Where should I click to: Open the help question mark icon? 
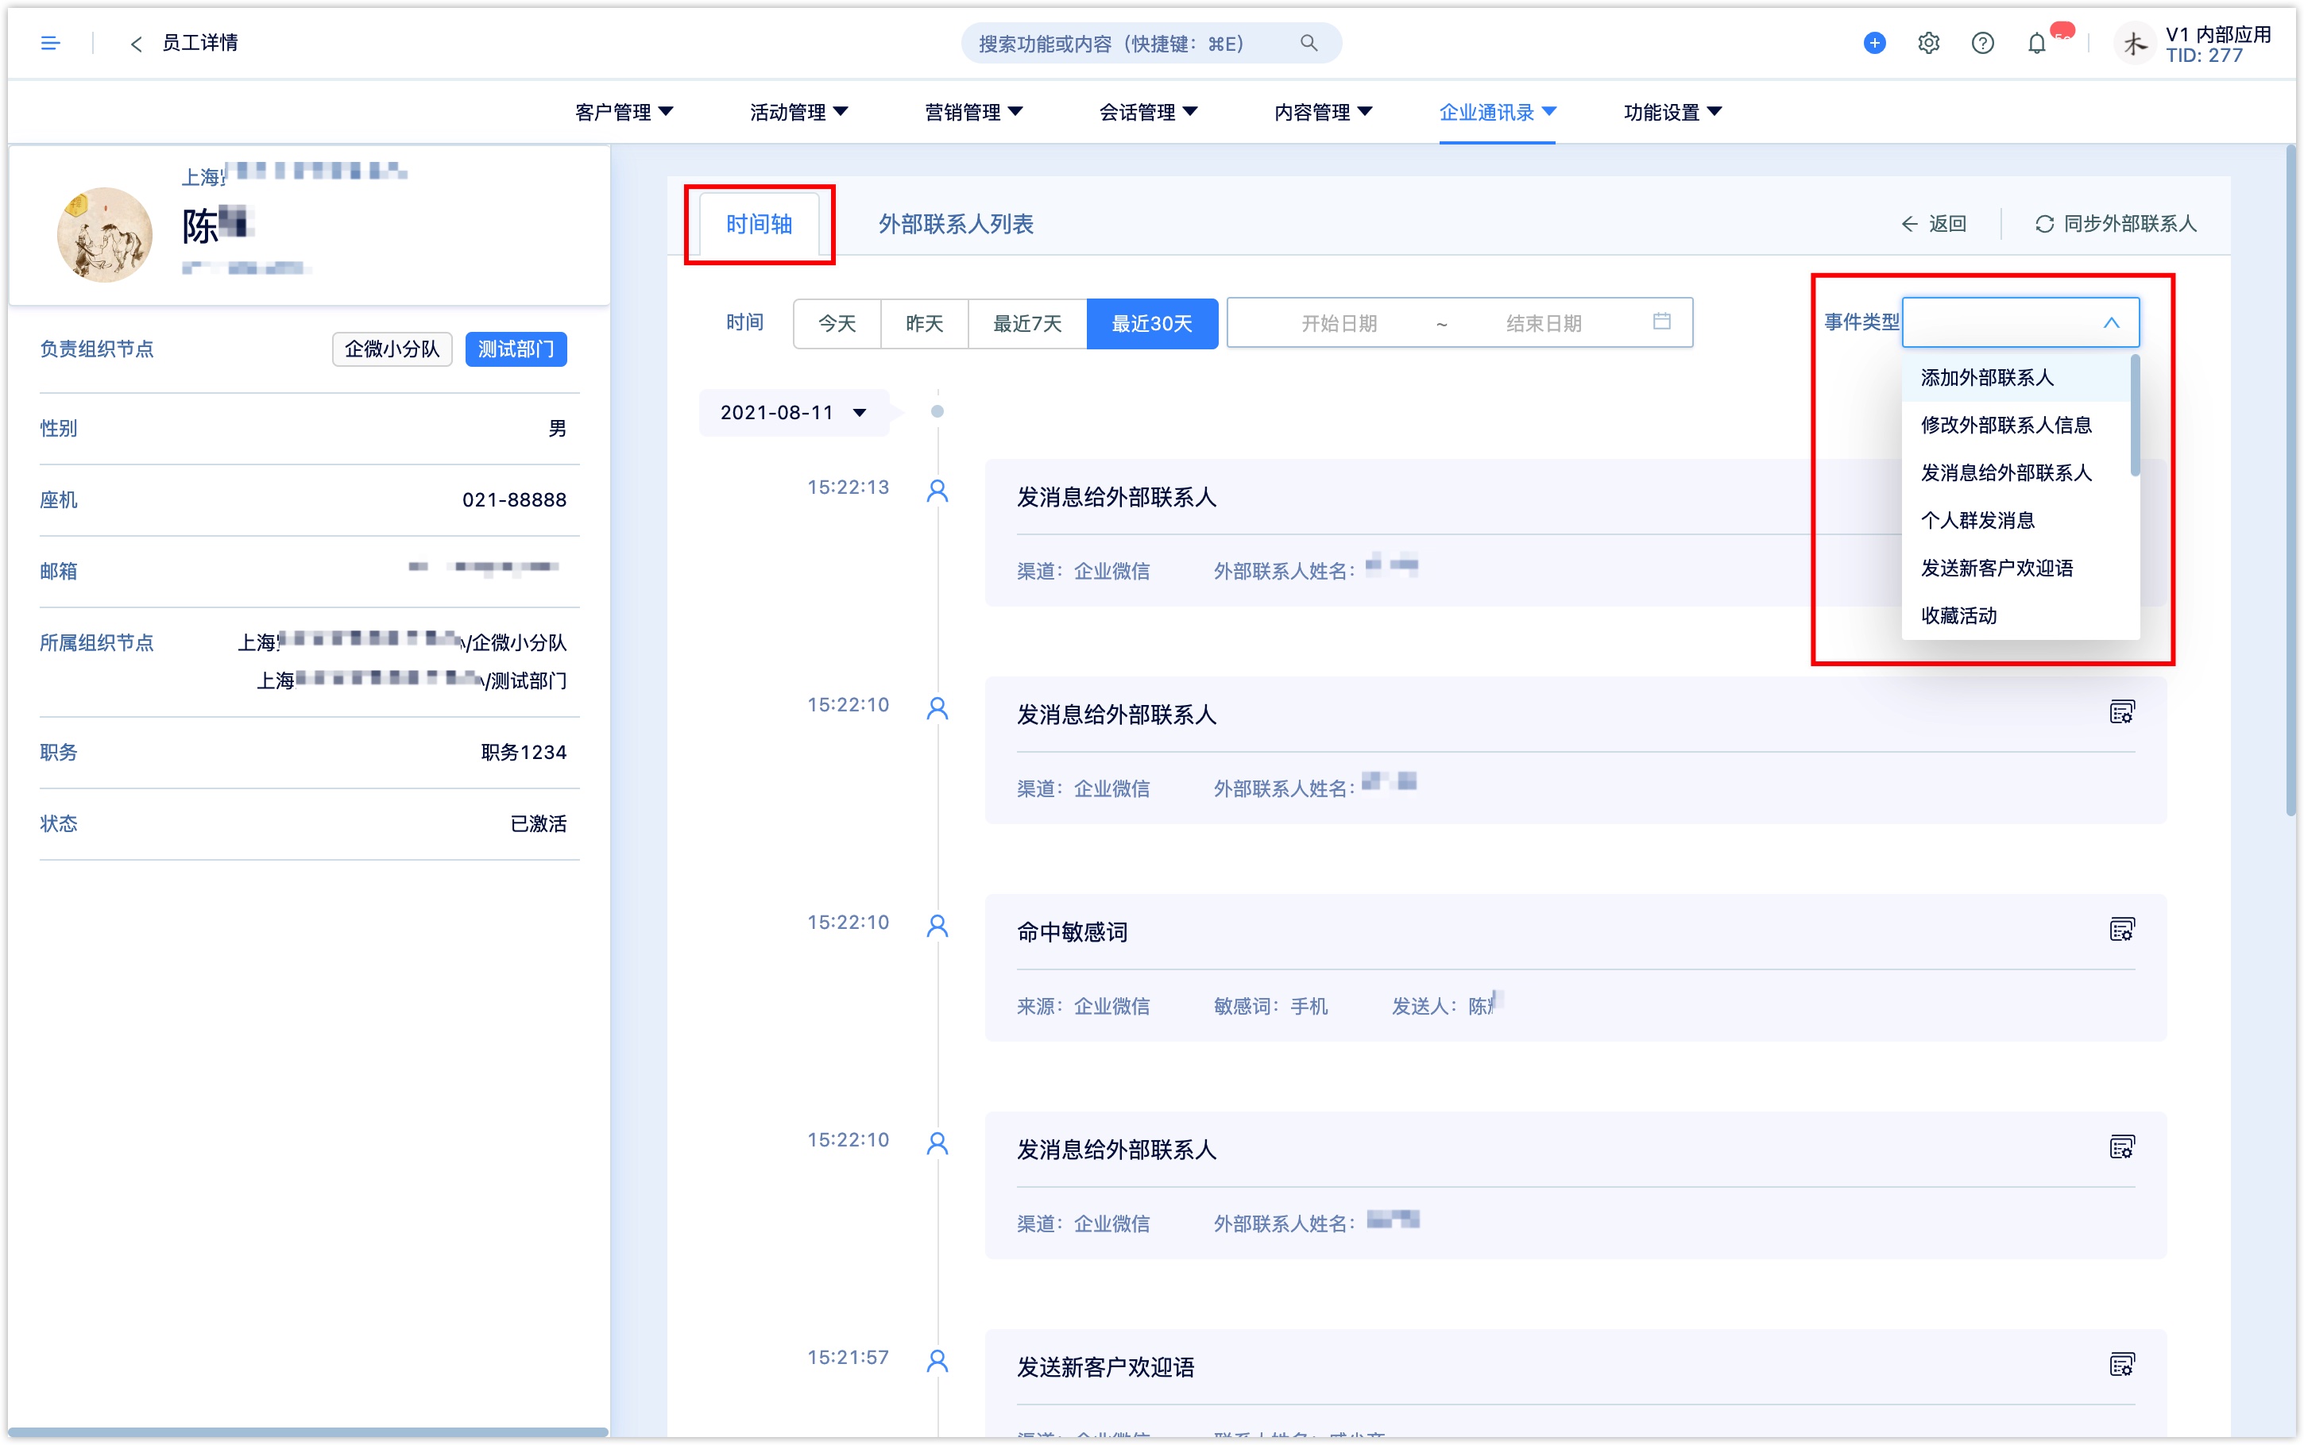pyautogui.click(x=1981, y=43)
